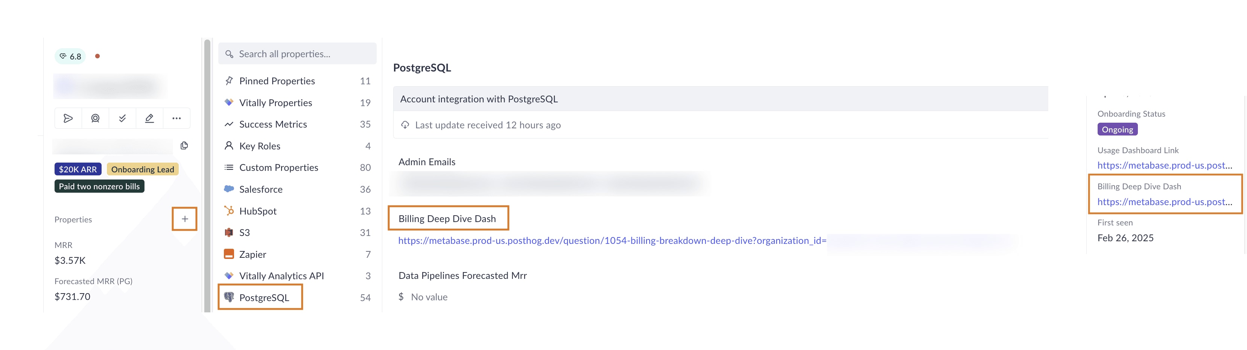Click the 6.8 health score badge
Image resolution: width=1247 pixels, height=350 pixels.
click(70, 56)
